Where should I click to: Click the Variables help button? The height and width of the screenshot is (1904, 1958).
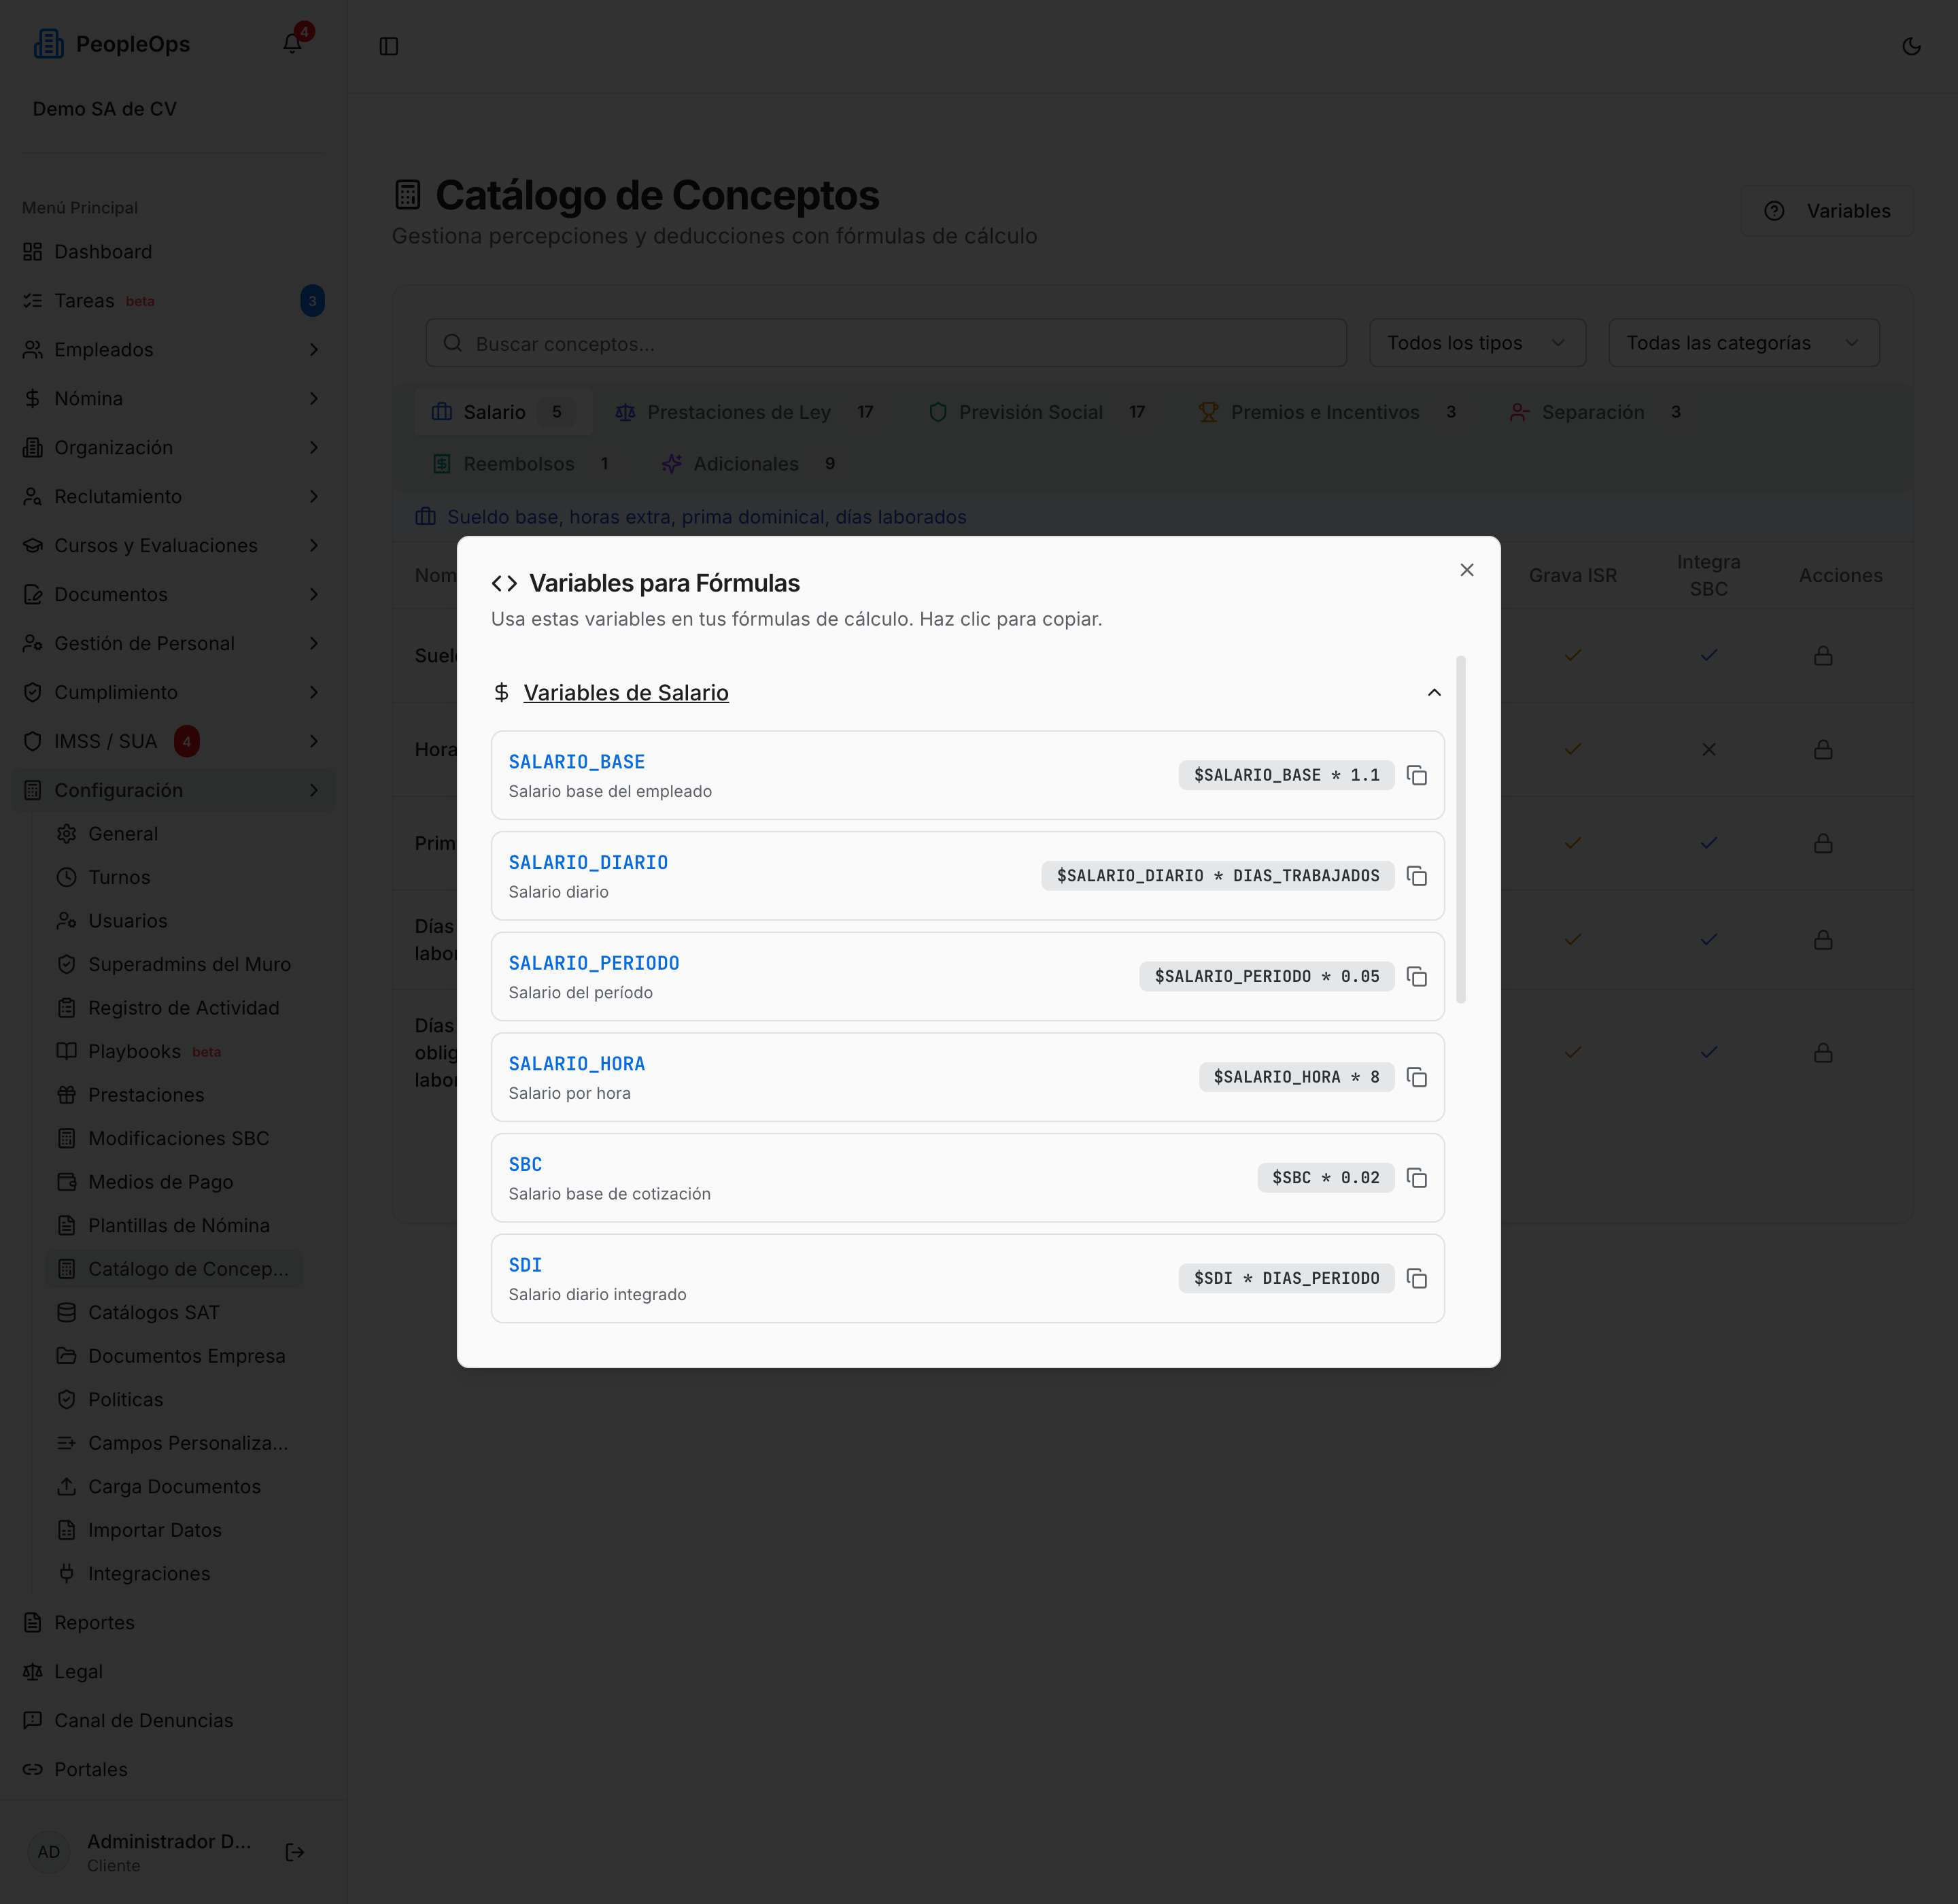(1827, 211)
